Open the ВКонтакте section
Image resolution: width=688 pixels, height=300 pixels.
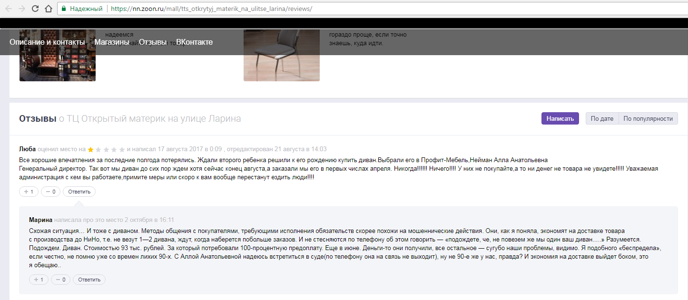click(x=195, y=42)
